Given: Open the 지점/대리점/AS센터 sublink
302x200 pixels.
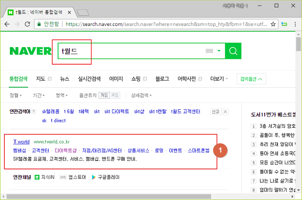Looking at the screenshot, I should pyautogui.click(x=102, y=150).
